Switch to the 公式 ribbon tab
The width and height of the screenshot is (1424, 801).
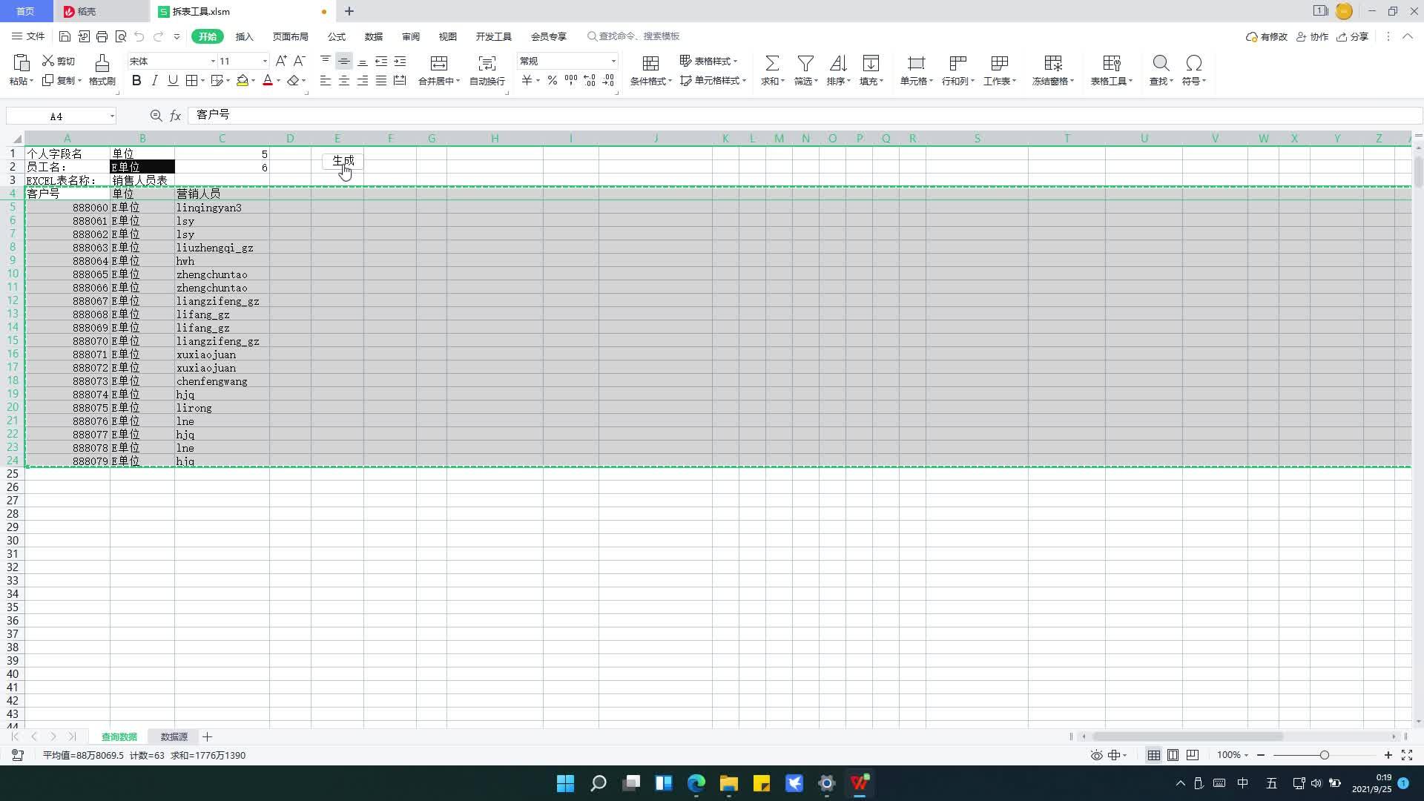click(337, 36)
